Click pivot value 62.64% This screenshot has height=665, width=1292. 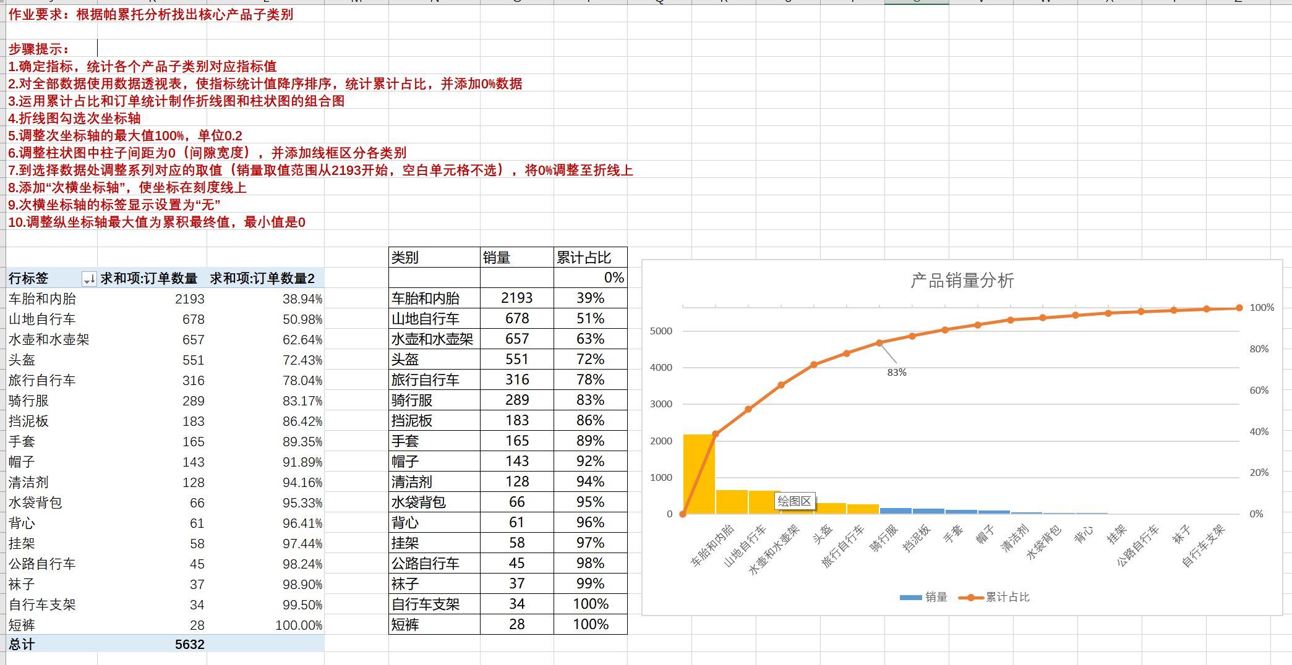[302, 340]
